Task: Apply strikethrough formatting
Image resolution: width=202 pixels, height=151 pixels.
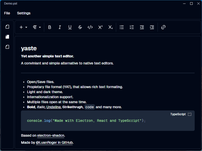Action: coord(80,27)
